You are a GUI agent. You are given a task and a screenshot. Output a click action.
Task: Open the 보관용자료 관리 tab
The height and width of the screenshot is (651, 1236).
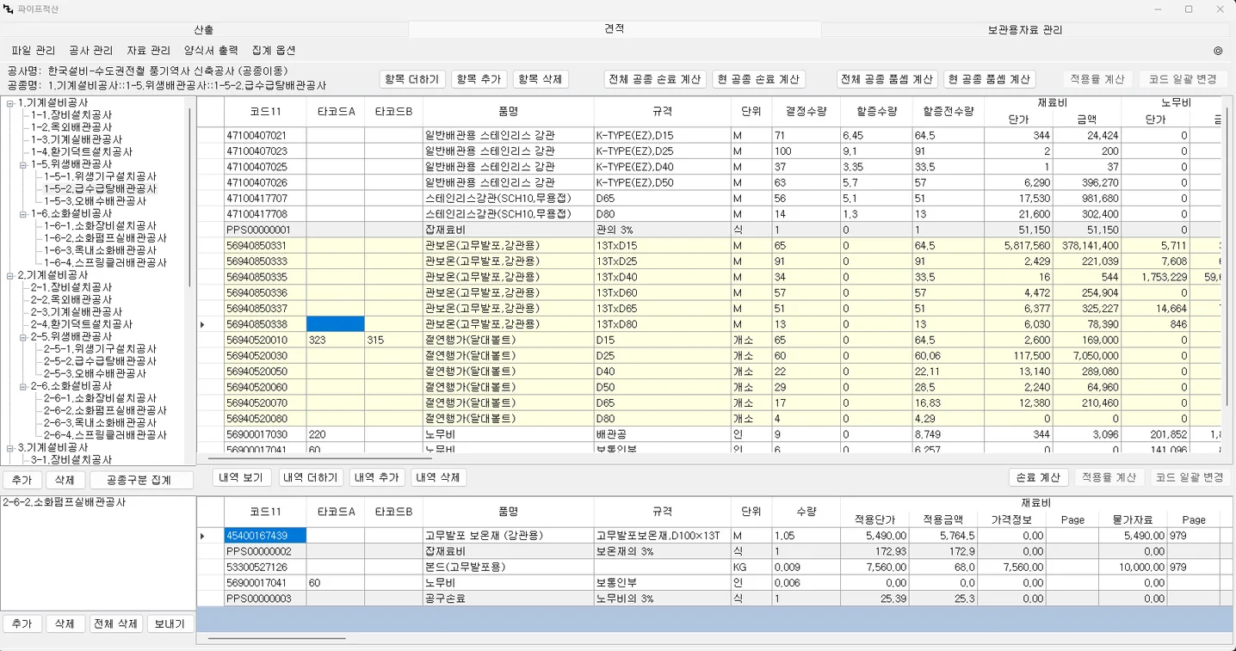tap(1024, 29)
